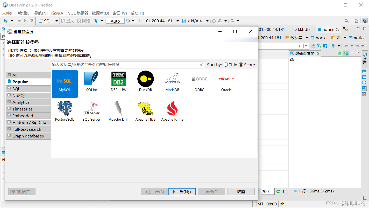Sort drivers by Title
Image resolution: width=369 pixels, height=208 pixels.
click(230, 65)
